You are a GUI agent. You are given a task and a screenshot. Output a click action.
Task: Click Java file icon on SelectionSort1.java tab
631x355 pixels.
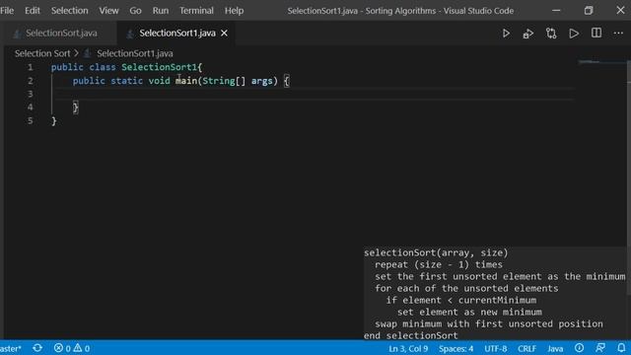130,34
